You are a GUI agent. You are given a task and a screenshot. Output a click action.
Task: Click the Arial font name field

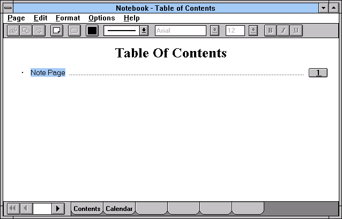[181, 31]
